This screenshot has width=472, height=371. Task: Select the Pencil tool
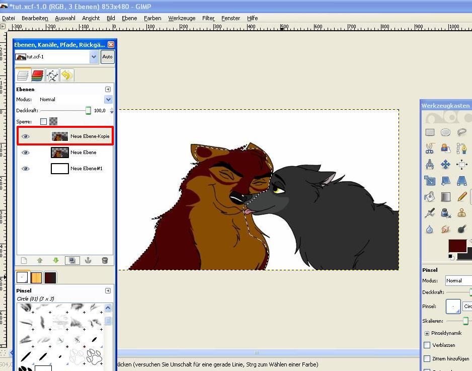pos(461,197)
